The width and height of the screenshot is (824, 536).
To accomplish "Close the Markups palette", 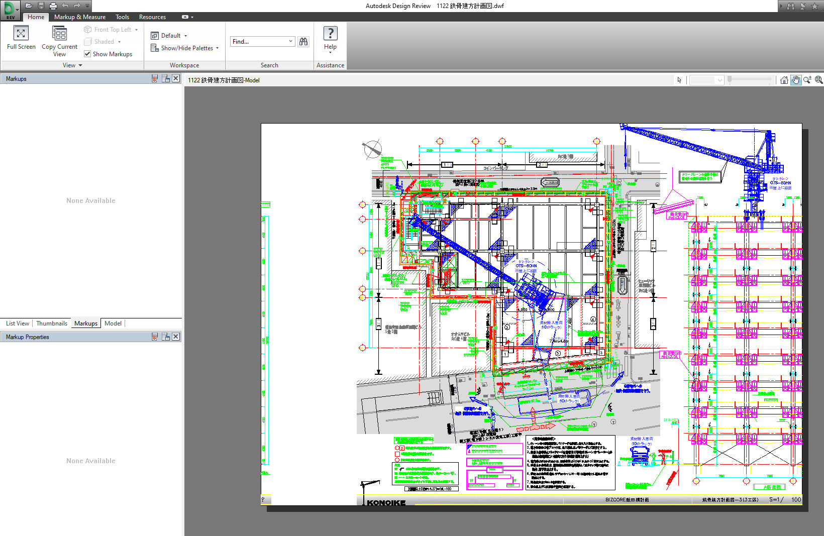I will point(176,78).
